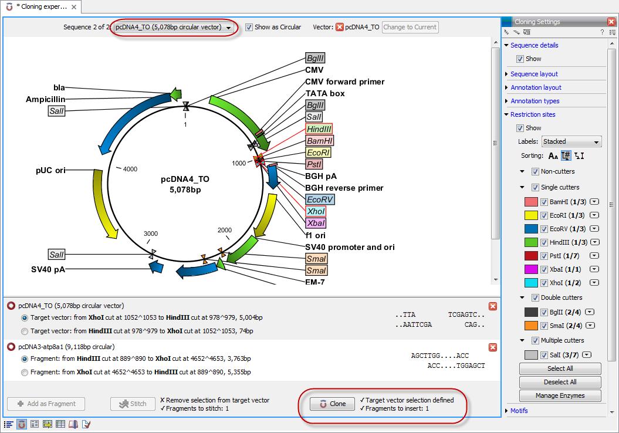Open the history view icon

pyautogui.click(x=73, y=424)
